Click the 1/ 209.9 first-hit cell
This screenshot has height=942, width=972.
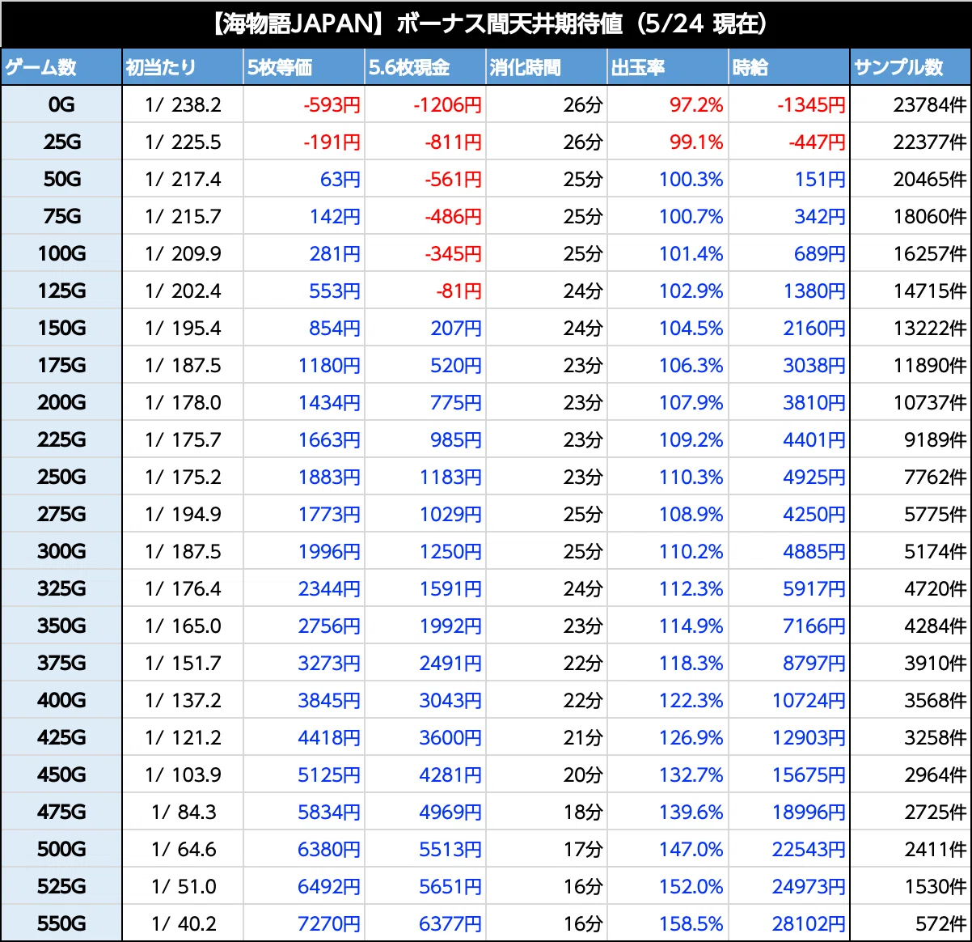pyautogui.click(x=183, y=253)
